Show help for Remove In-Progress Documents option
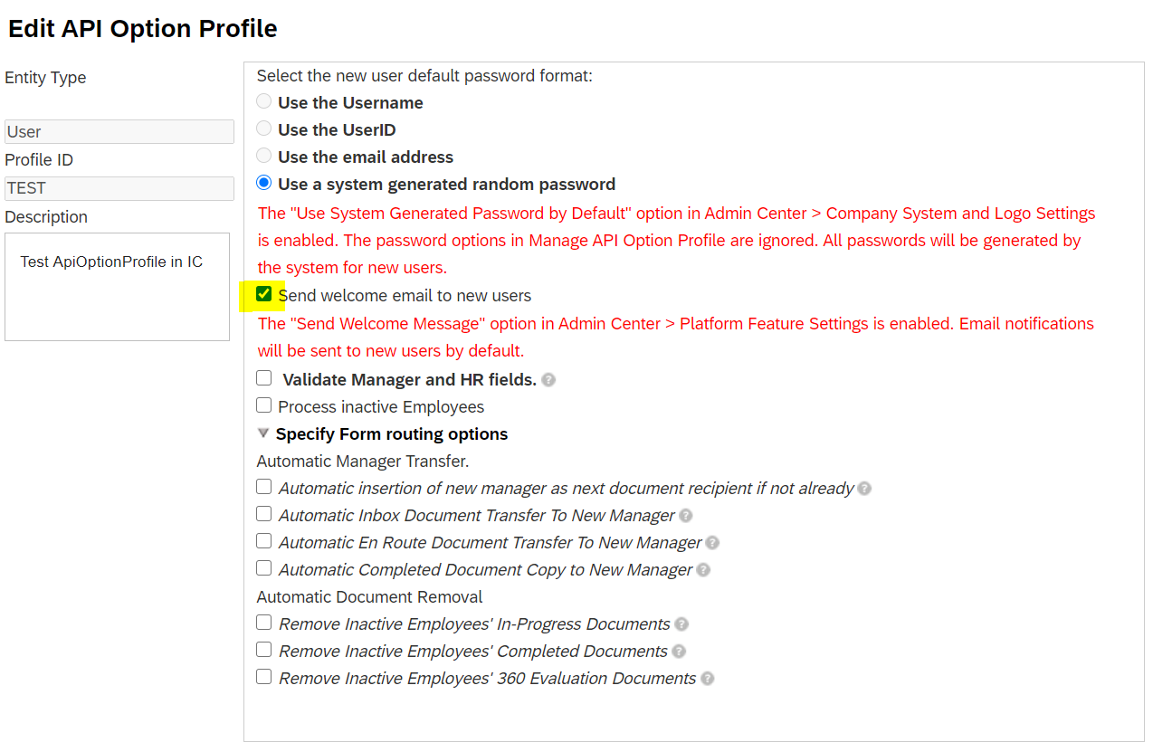The image size is (1172, 752). click(681, 624)
